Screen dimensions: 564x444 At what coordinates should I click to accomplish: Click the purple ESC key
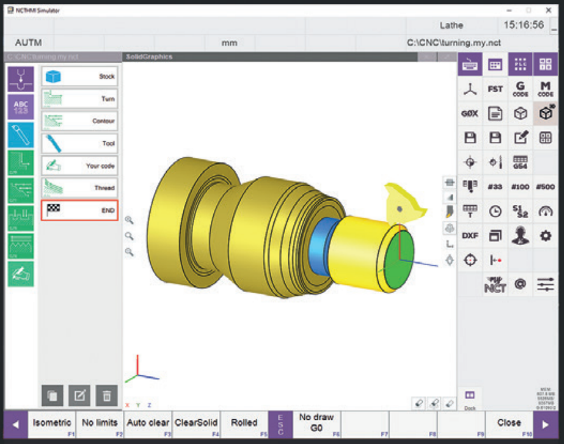pos(281,424)
